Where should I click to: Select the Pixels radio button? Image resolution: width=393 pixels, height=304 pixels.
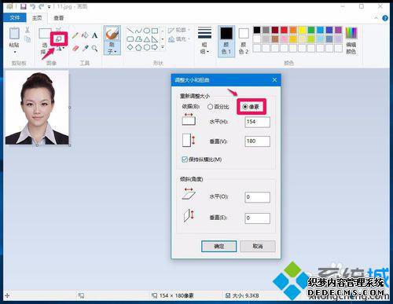pos(251,107)
